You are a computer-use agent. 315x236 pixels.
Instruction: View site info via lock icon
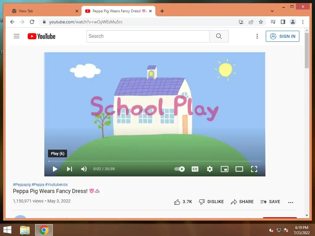pyautogui.click(x=44, y=22)
